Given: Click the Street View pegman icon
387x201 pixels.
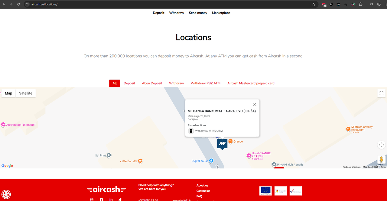Looking at the screenshot, I should 382,159.
